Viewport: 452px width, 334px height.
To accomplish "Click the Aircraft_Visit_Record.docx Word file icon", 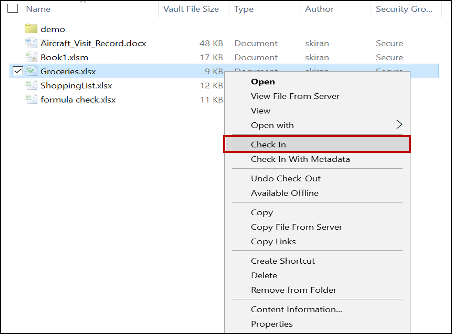I will pos(31,43).
